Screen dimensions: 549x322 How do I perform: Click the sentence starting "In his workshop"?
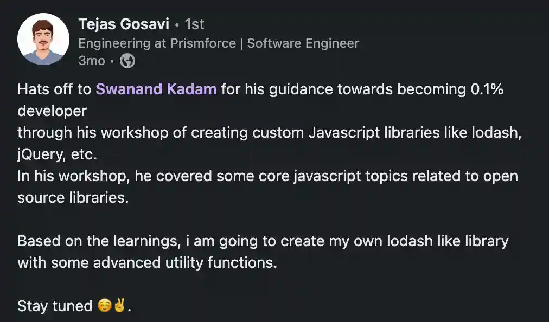(267, 176)
